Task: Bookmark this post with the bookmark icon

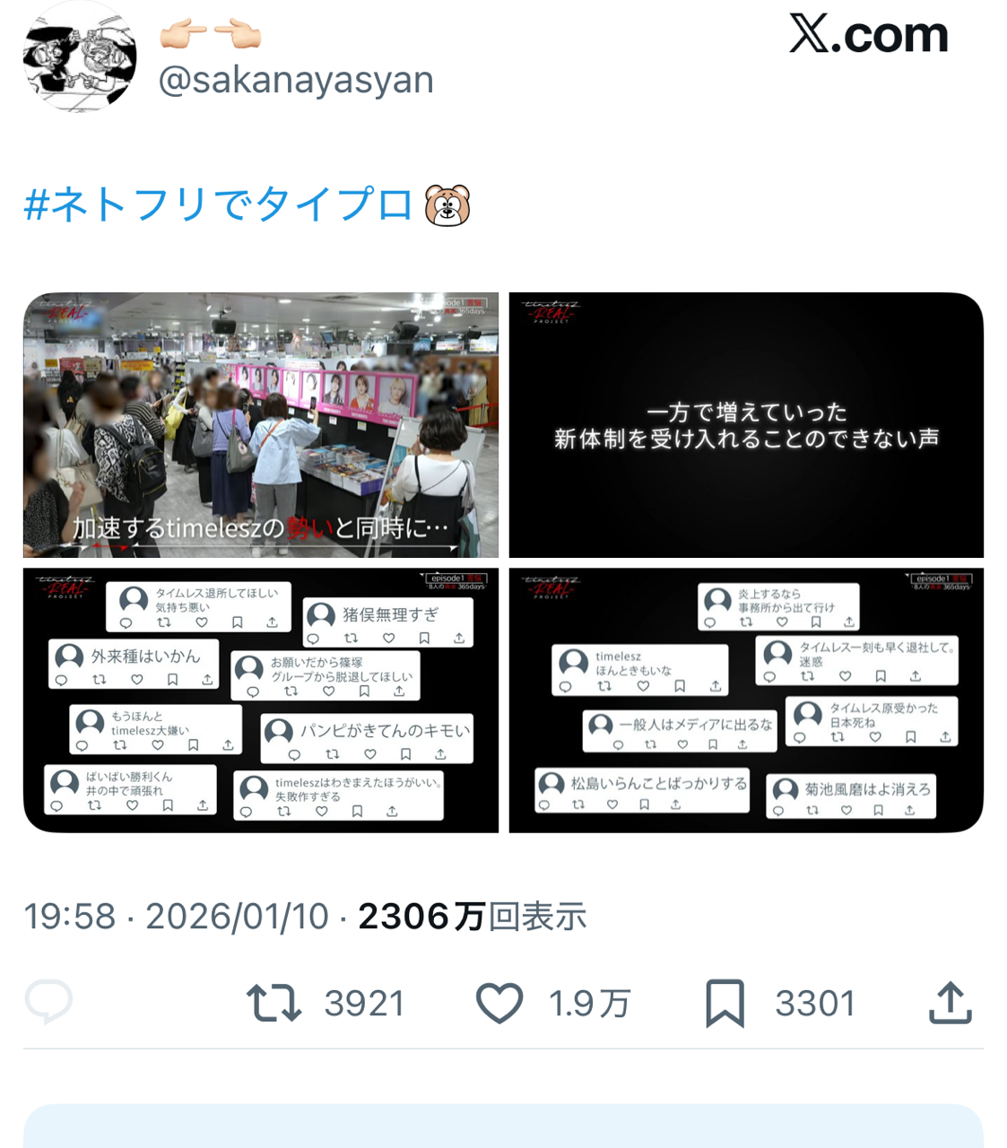Action: coord(725,1003)
